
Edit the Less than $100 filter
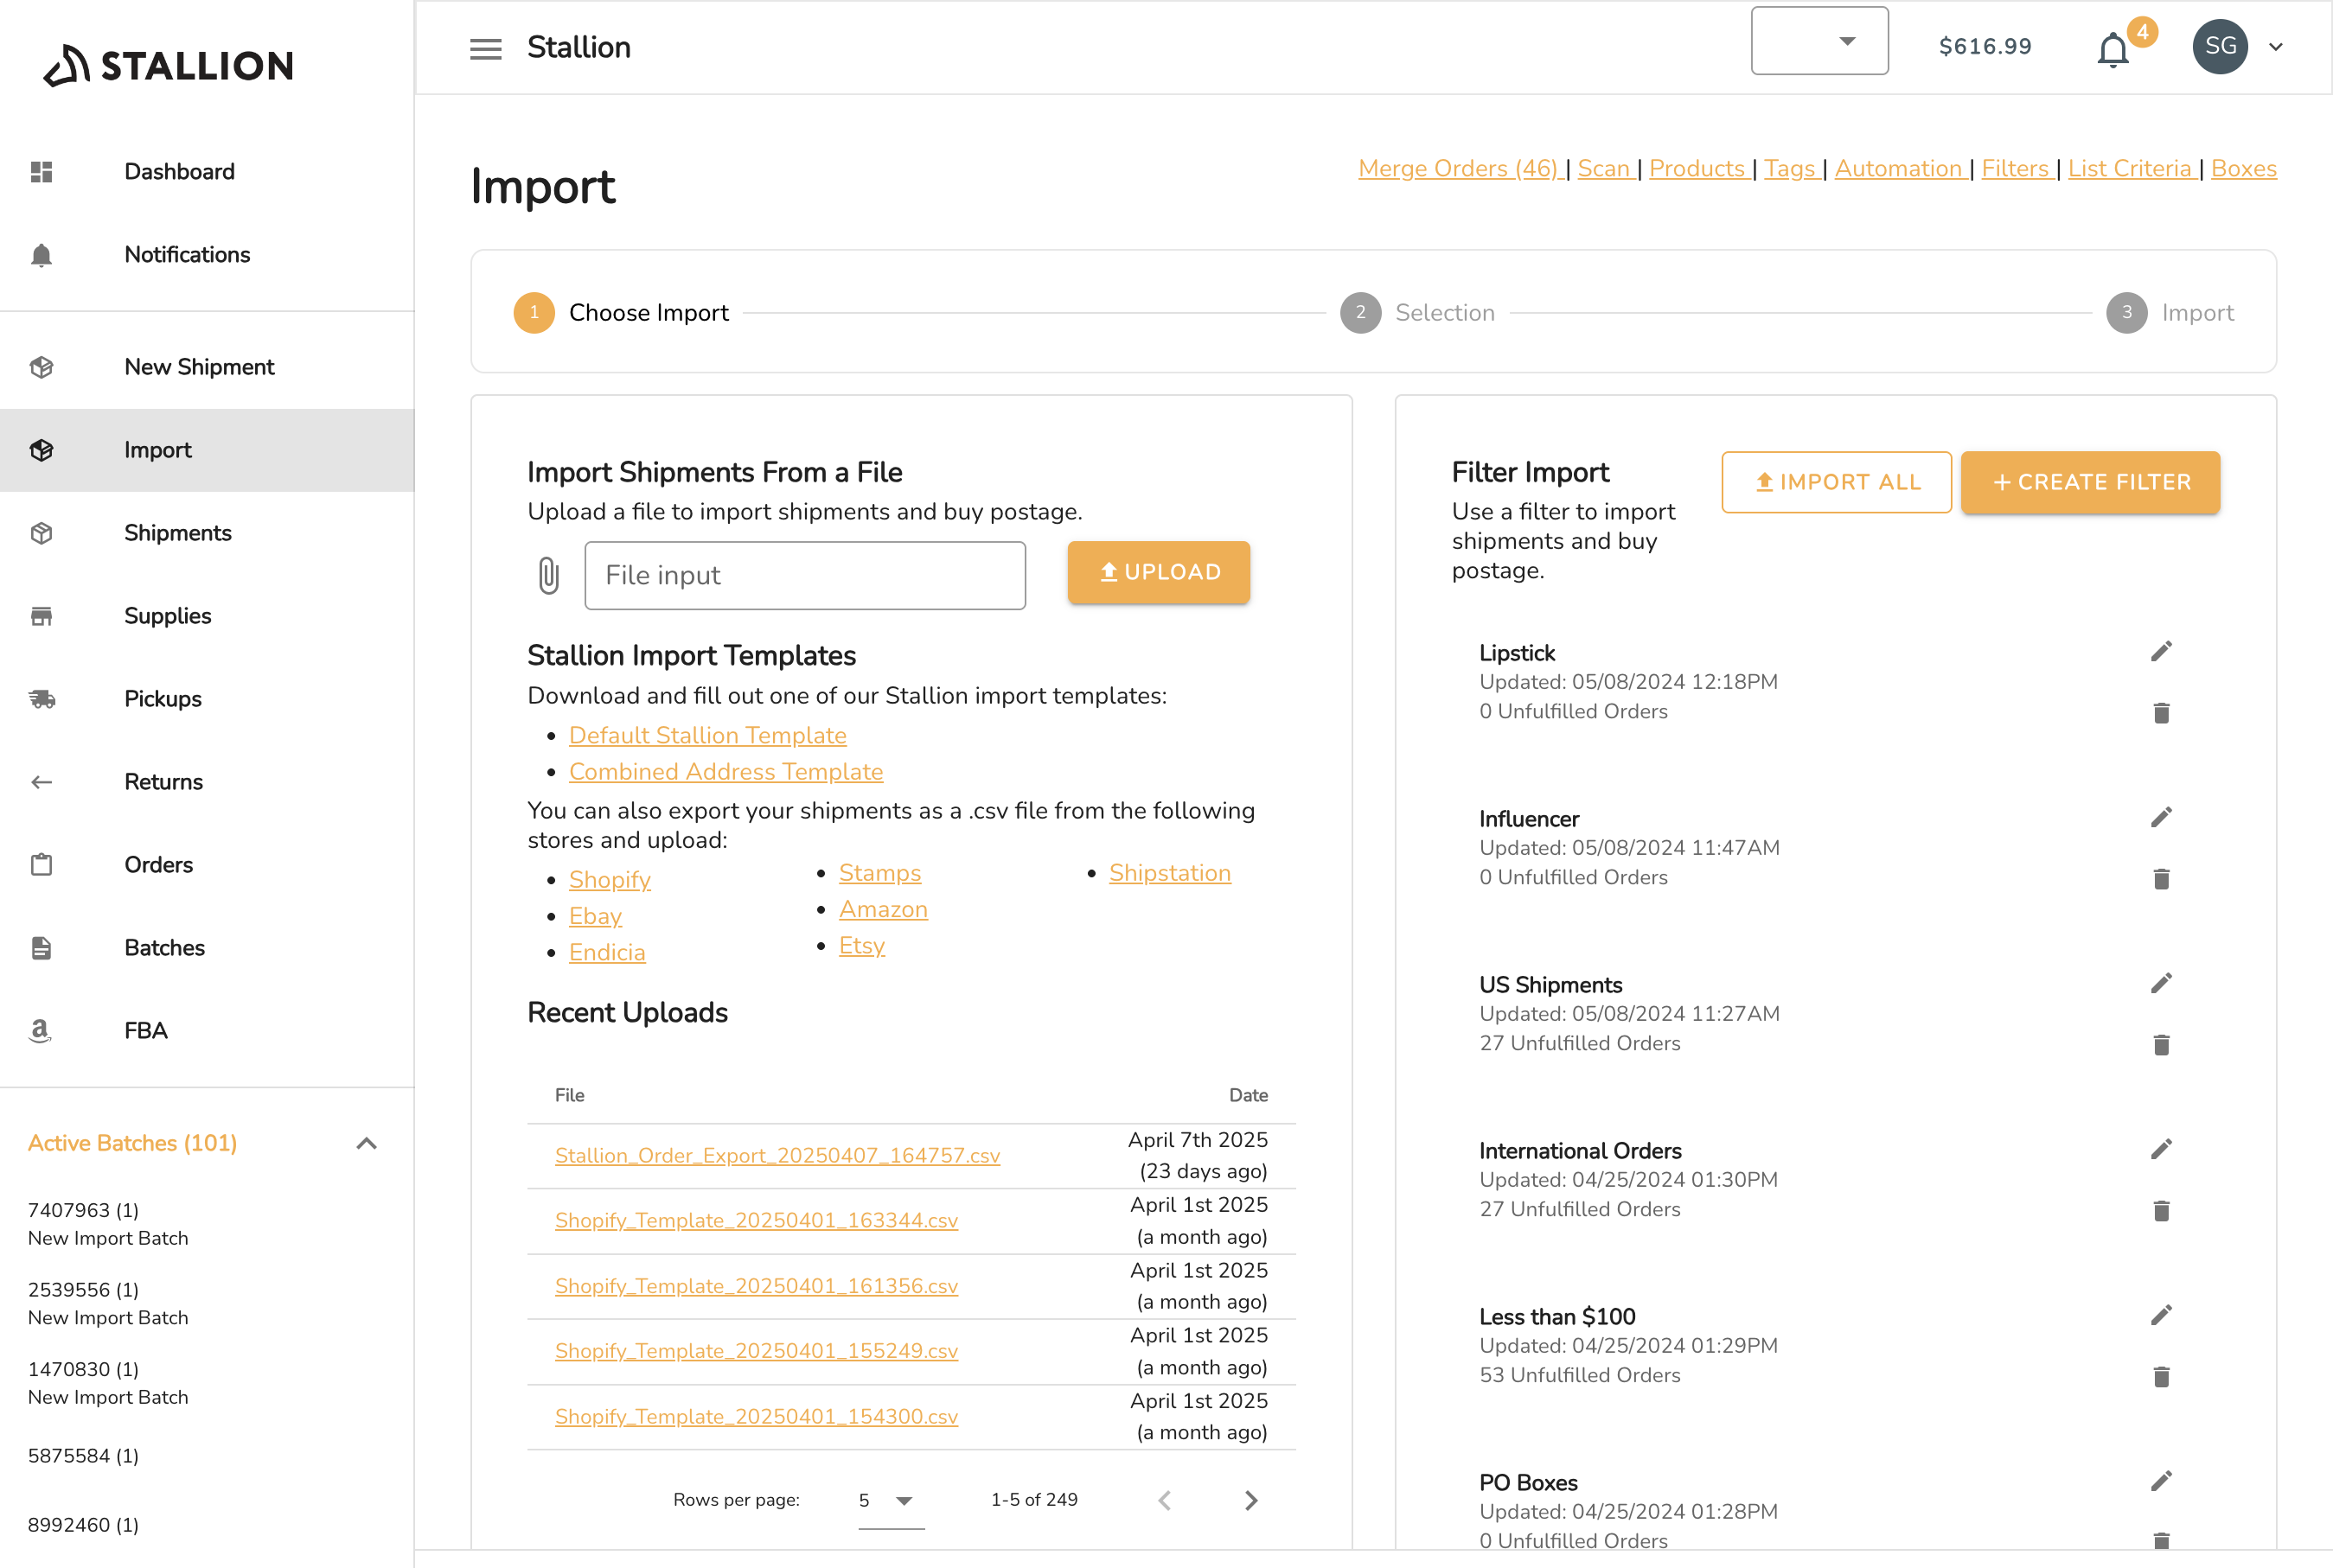[x=2161, y=1315]
